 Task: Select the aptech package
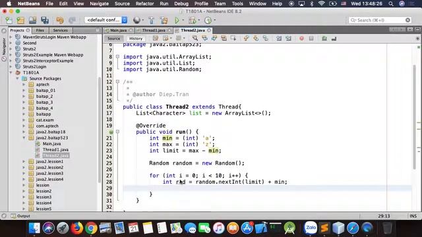[42, 84]
